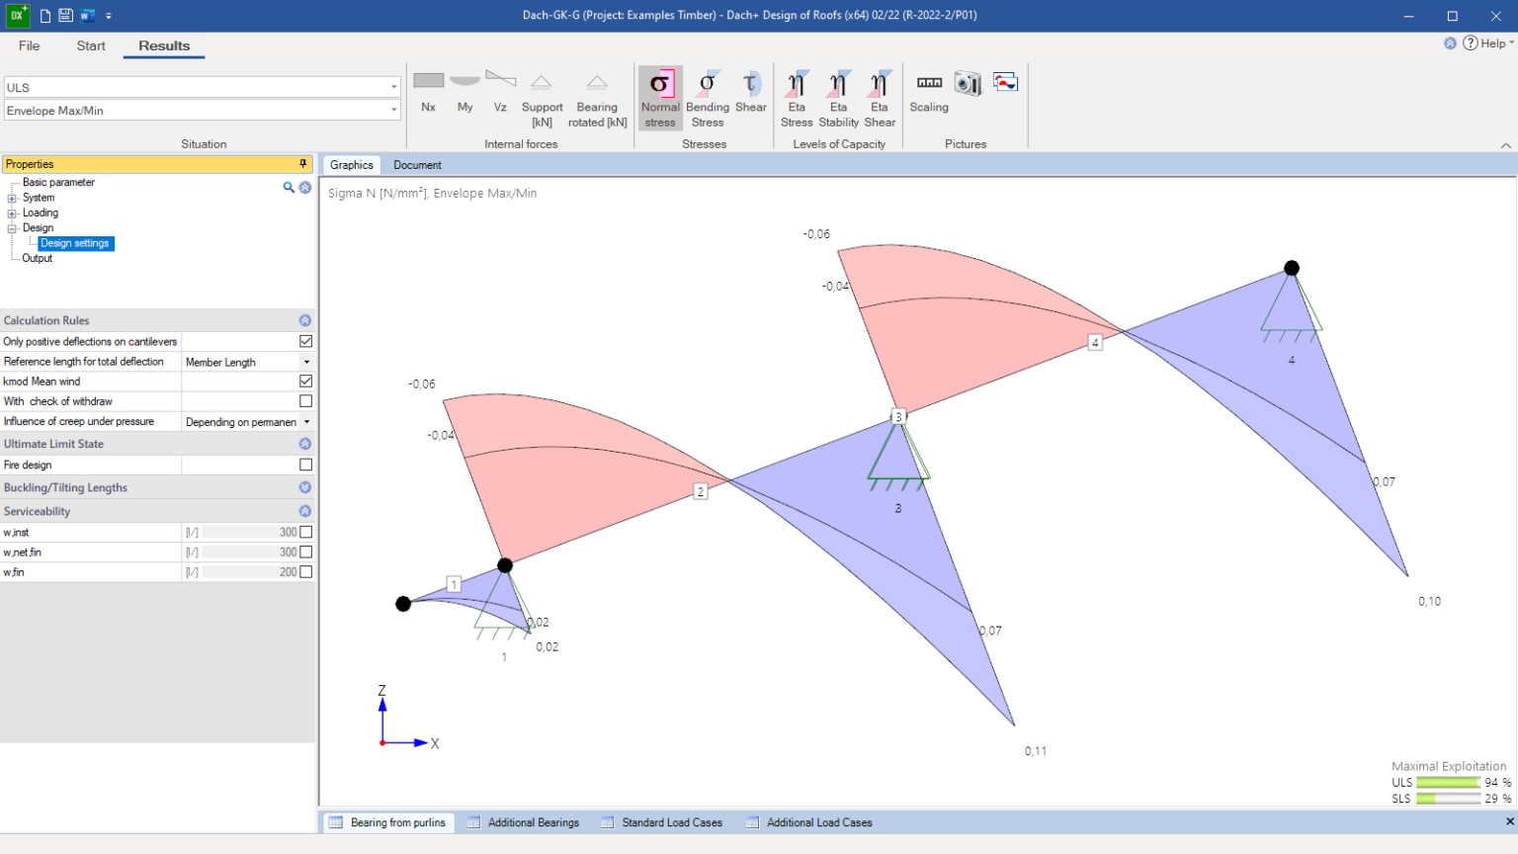Display the My bending moment diagram

[x=464, y=93]
